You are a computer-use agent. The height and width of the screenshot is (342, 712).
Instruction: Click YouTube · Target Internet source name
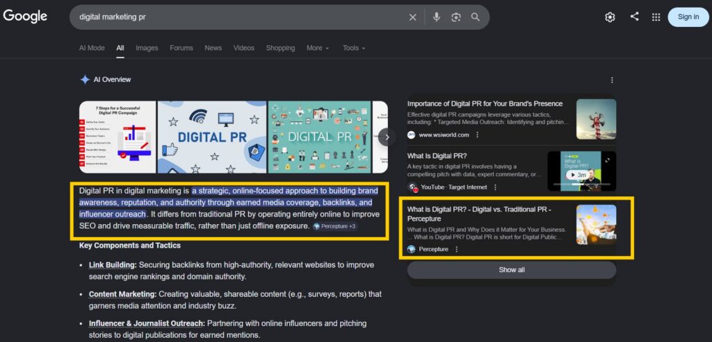pyautogui.click(x=453, y=187)
